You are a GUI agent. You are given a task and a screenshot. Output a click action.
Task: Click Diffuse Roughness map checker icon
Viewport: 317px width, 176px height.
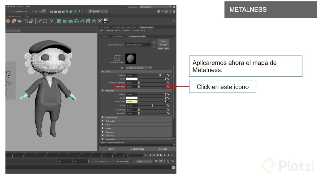(x=168, y=83)
